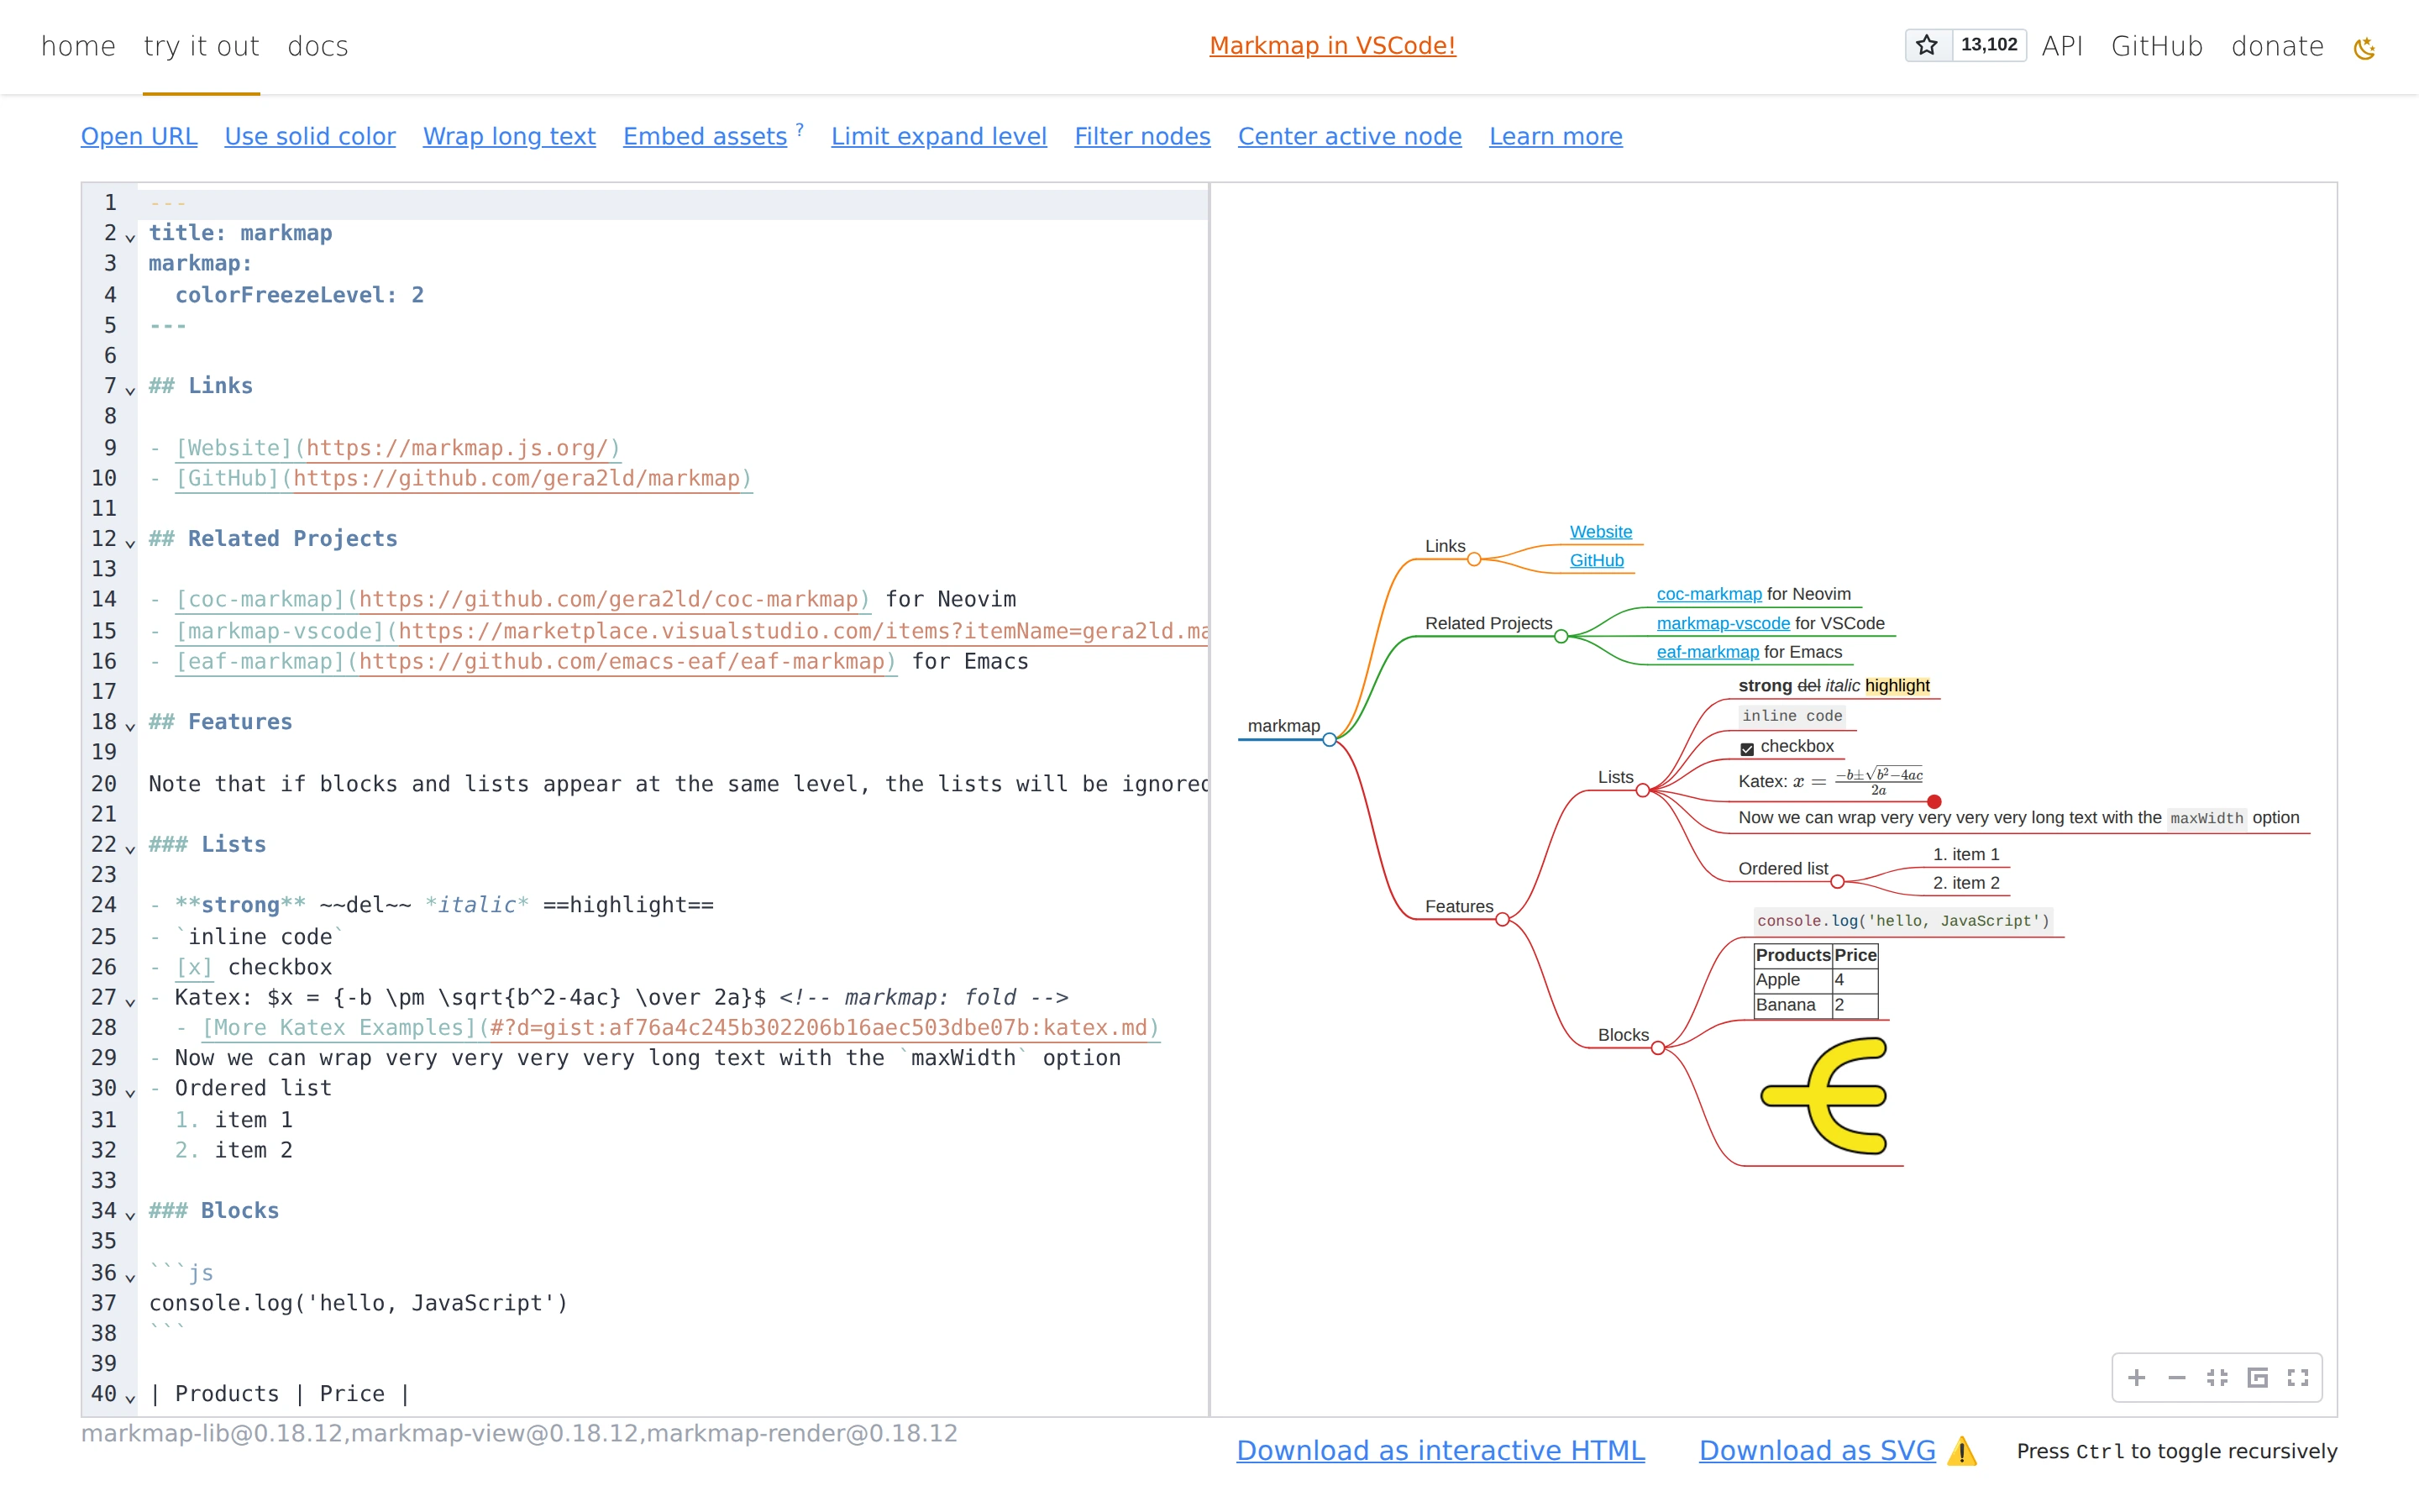Click Download as interactive HTML
The width and height of the screenshot is (2419, 1512).
(x=1440, y=1450)
